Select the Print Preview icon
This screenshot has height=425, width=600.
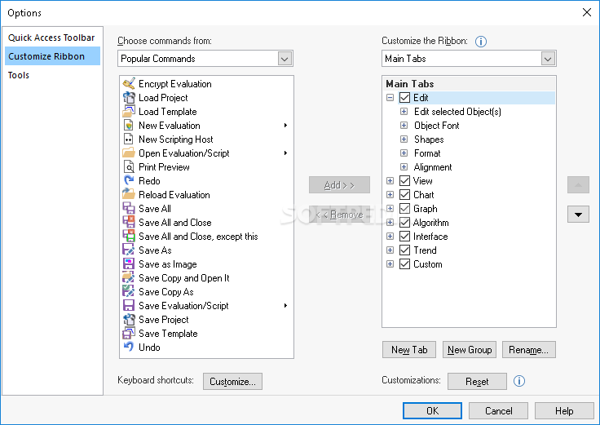tap(128, 167)
